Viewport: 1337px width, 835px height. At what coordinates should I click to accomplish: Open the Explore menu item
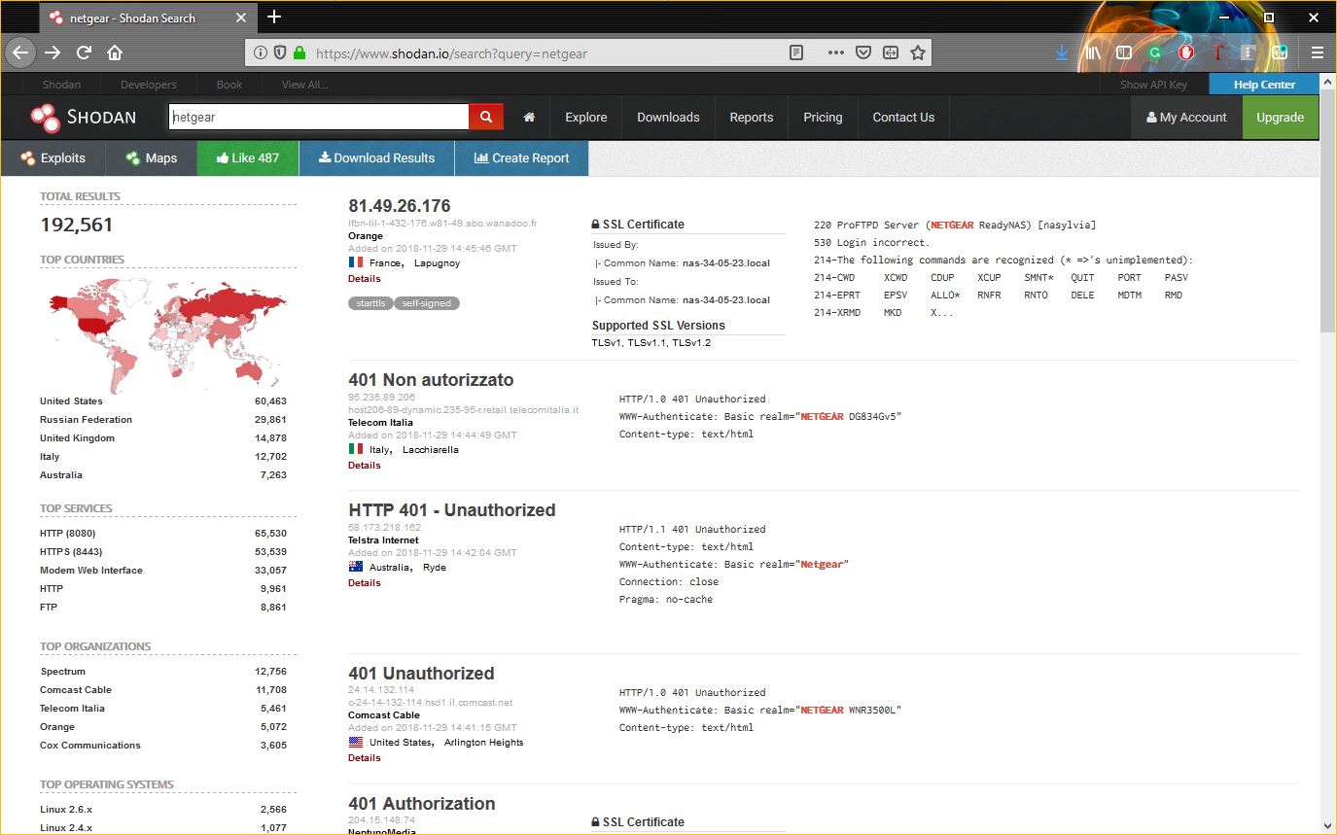pos(586,117)
